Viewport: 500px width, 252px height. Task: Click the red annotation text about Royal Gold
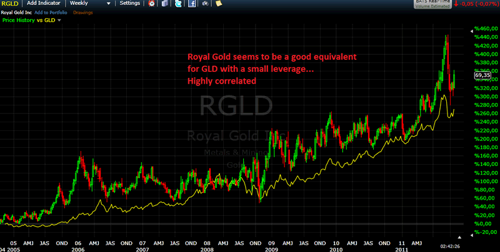coord(272,69)
